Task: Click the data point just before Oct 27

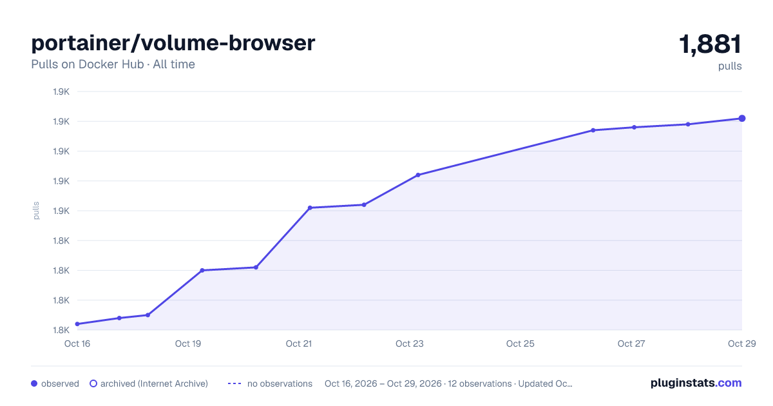Action: (x=593, y=130)
